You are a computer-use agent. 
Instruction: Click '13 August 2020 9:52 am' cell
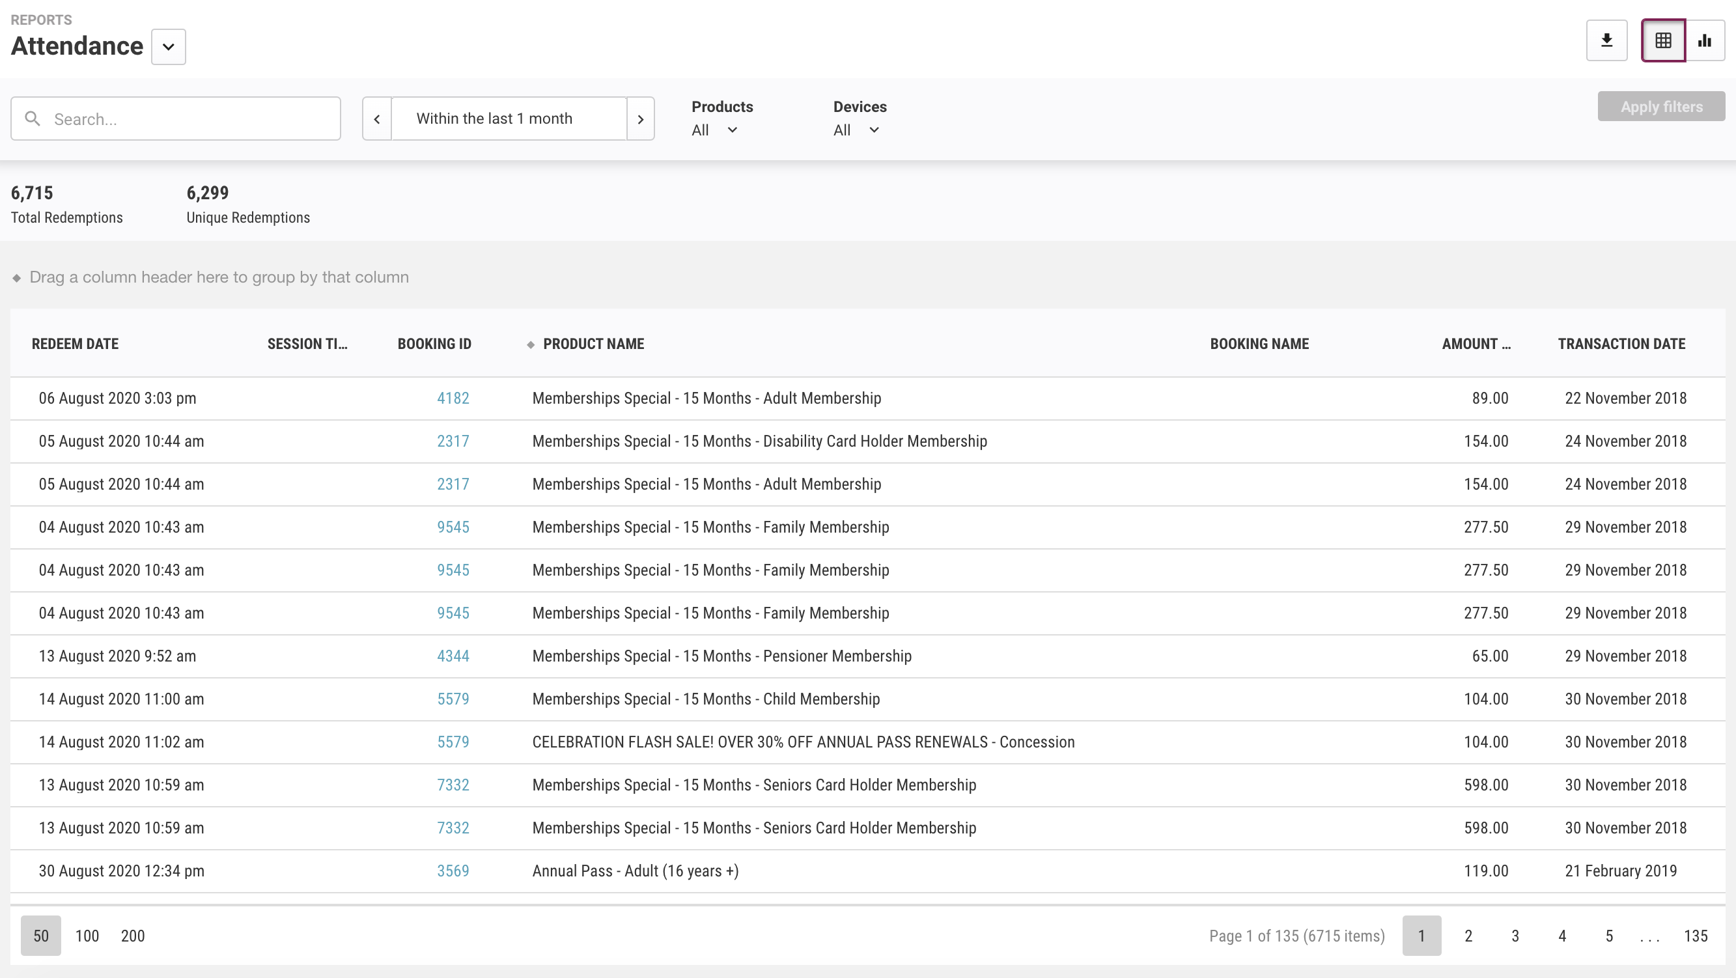[x=117, y=656]
